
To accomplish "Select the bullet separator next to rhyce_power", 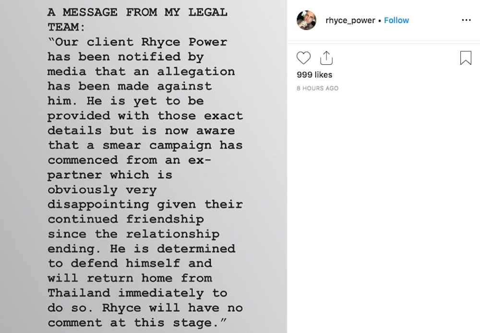I will pos(380,20).
